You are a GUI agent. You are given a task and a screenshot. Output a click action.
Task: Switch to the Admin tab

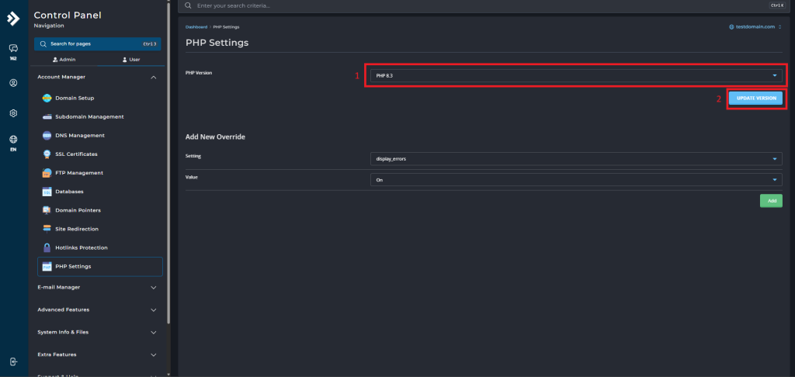pyautogui.click(x=64, y=60)
